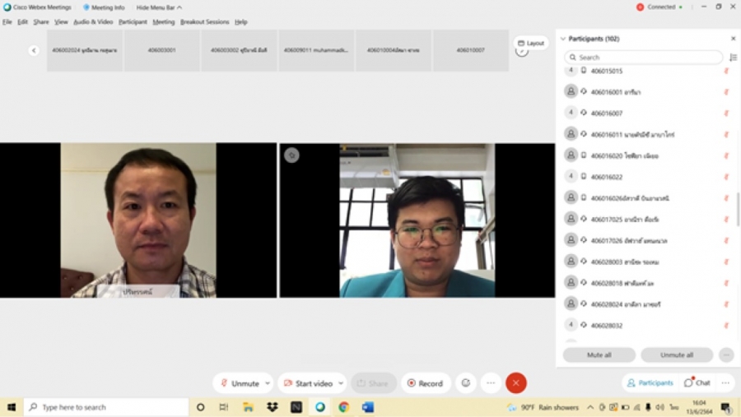Click the participant Search field

click(644, 58)
